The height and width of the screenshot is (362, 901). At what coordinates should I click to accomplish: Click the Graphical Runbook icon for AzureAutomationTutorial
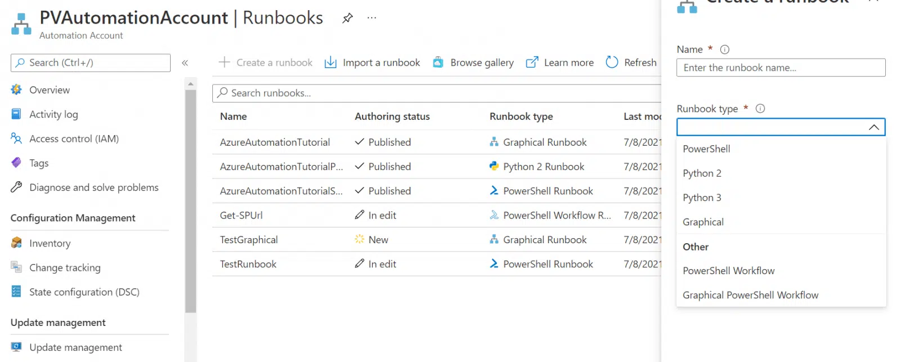(x=494, y=142)
